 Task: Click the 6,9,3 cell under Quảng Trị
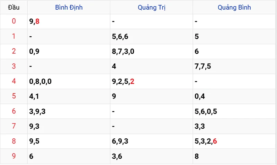120,141
